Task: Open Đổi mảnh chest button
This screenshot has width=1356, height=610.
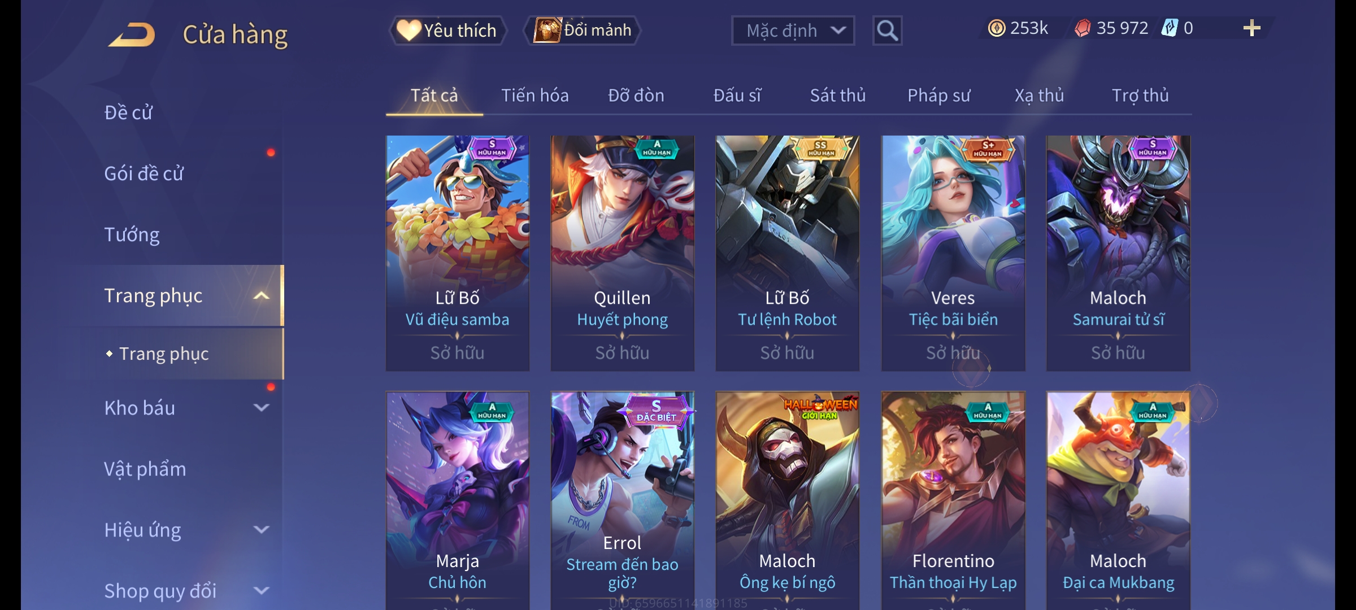Action: pyautogui.click(x=583, y=30)
